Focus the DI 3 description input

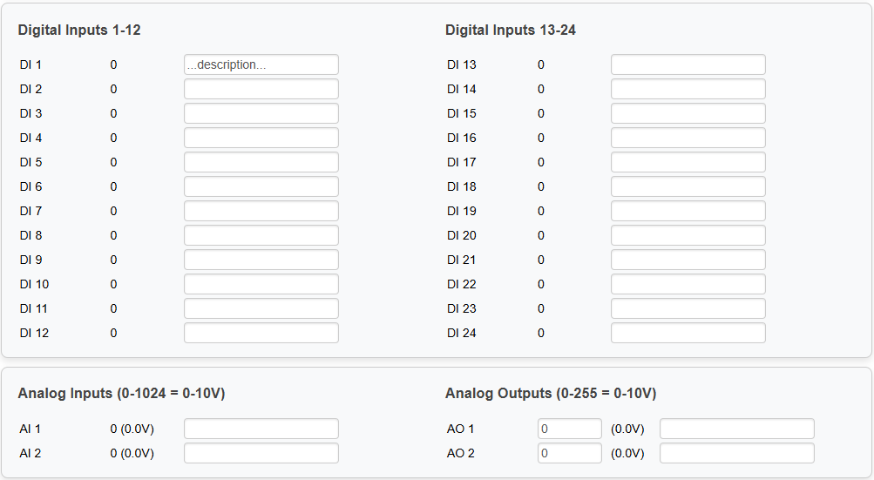(261, 113)
